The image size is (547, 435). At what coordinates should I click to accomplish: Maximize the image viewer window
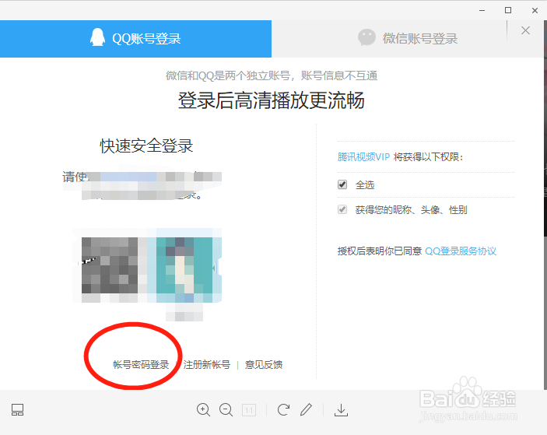(508, 10)
